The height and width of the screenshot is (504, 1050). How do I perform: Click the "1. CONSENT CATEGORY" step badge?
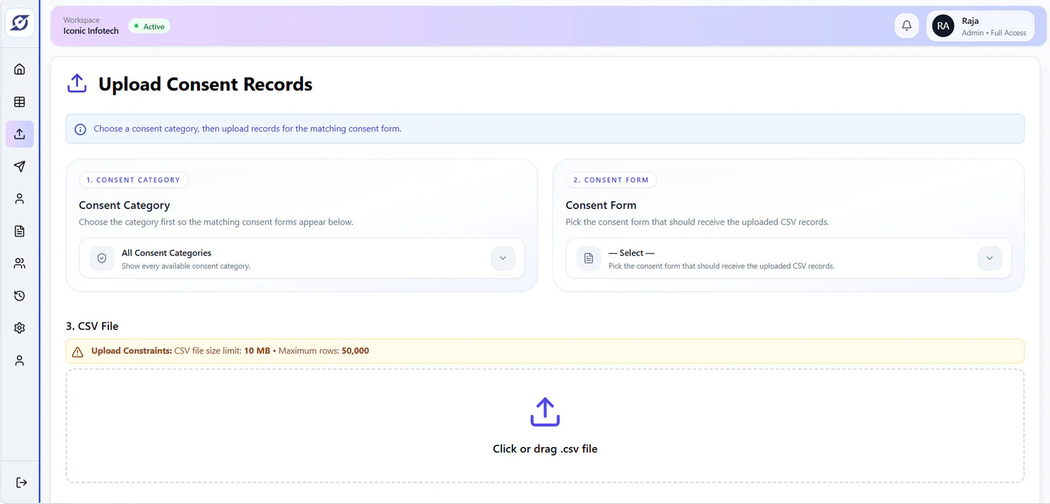pyautogui.click(x=133, y=180)
